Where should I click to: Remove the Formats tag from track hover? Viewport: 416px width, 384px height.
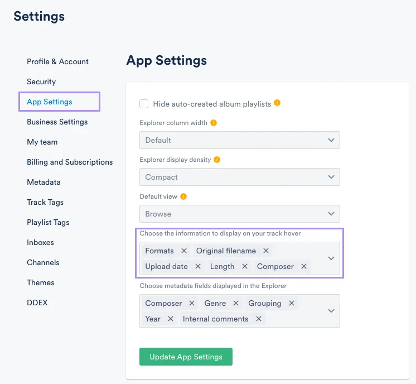coord(184,251)
